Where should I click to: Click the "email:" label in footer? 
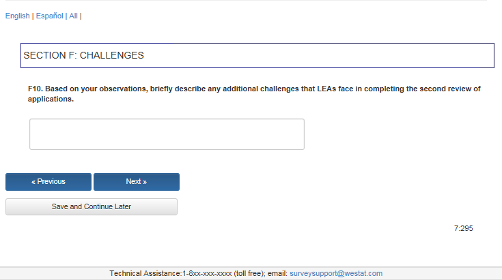click(277, 273)
